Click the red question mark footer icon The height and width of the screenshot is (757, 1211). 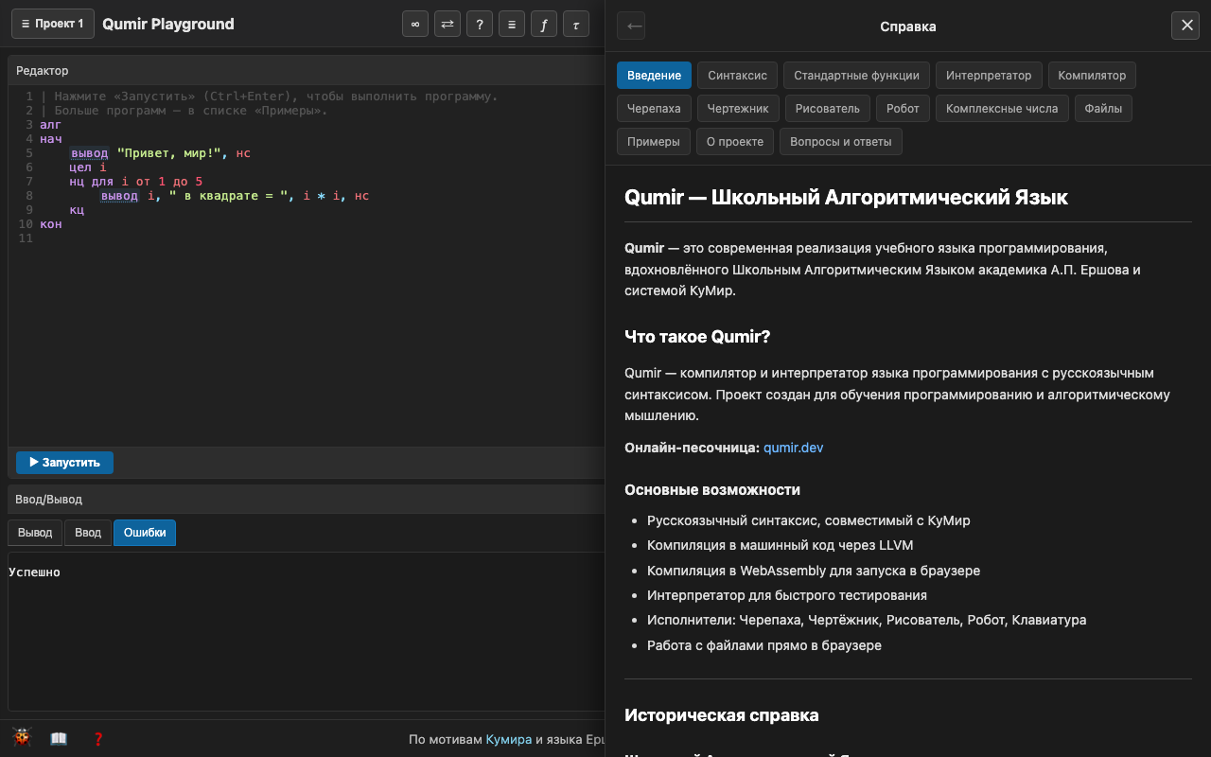[97, 739]
